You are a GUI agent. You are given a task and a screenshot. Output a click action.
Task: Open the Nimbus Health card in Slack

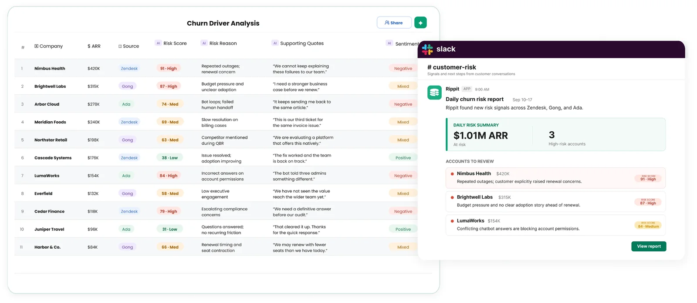tap(555, 178)
